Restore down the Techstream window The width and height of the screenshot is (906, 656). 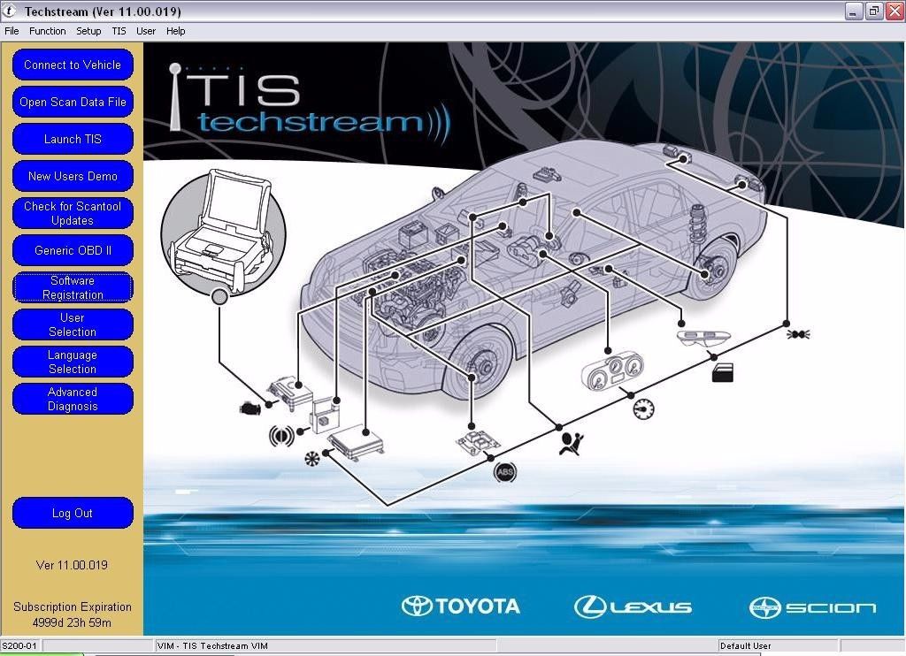coord(874,11)
